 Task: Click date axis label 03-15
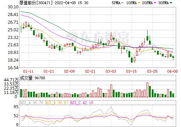[x=132, y=71]
